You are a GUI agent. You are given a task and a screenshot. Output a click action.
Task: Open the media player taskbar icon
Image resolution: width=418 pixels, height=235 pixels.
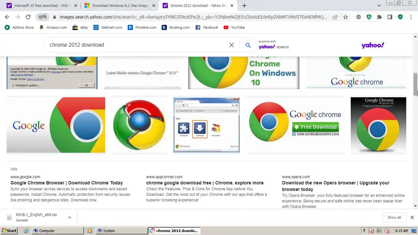click(90, 231)
